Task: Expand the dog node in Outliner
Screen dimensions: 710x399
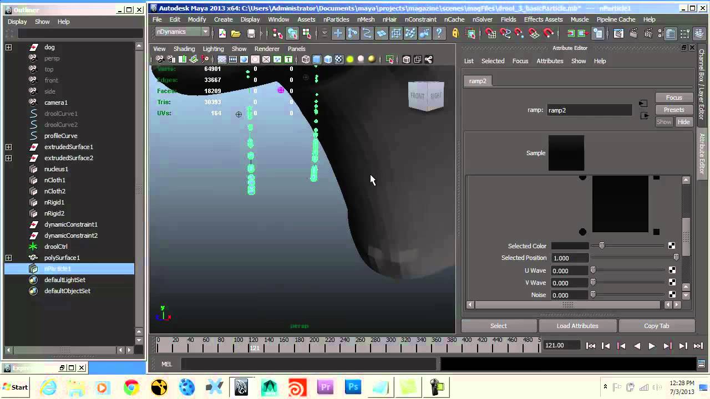Action: coord(8,47)
